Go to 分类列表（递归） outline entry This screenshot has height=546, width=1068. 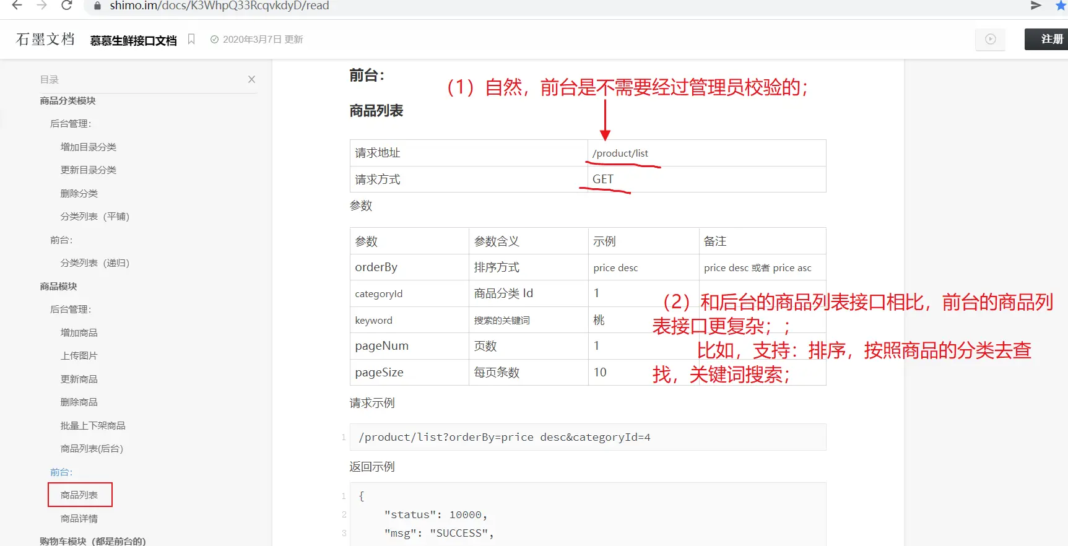95,263
